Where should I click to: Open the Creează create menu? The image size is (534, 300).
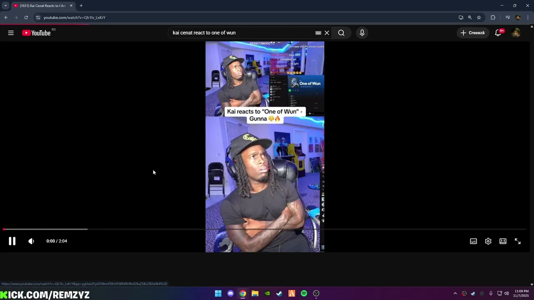pyautogui.click(x=473, y=33)
